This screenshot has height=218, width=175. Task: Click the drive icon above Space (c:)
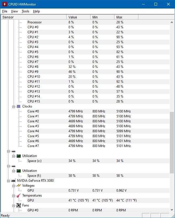[13, 151]
